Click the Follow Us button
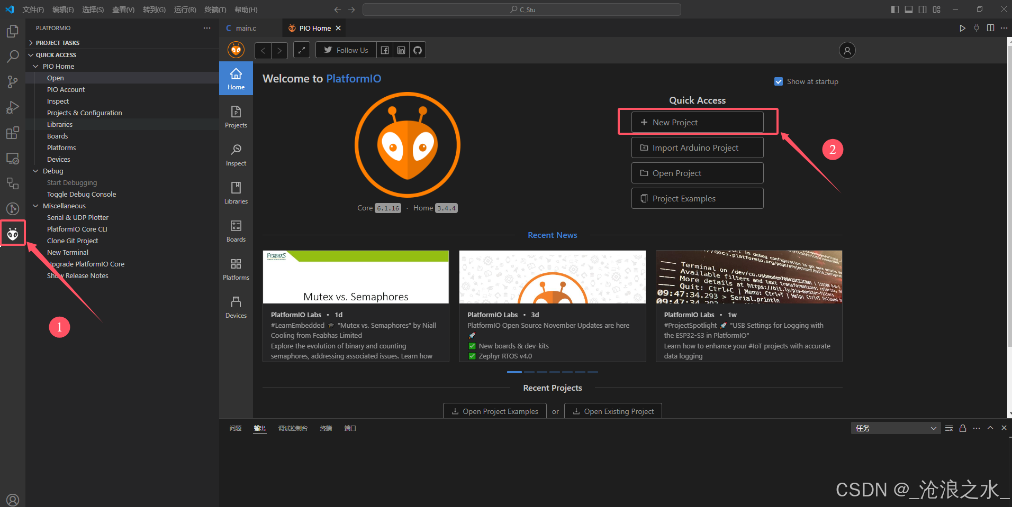1012x507 pixels. pyautogui.click(x=346, y=50)
